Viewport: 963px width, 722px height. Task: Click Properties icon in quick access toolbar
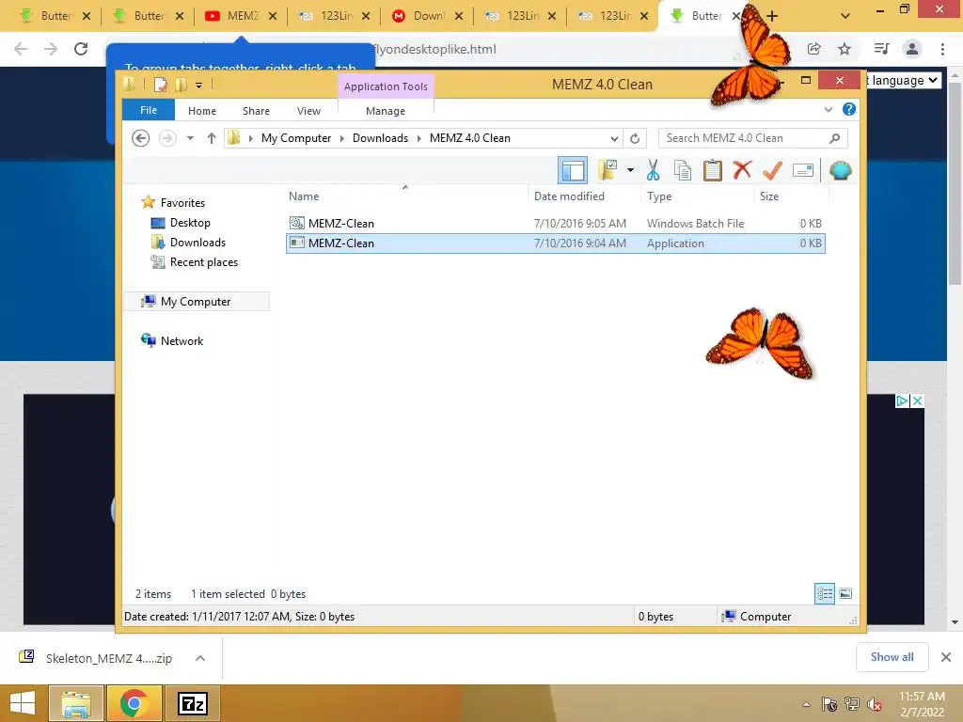pyautogui.click(x=160, y=85)
